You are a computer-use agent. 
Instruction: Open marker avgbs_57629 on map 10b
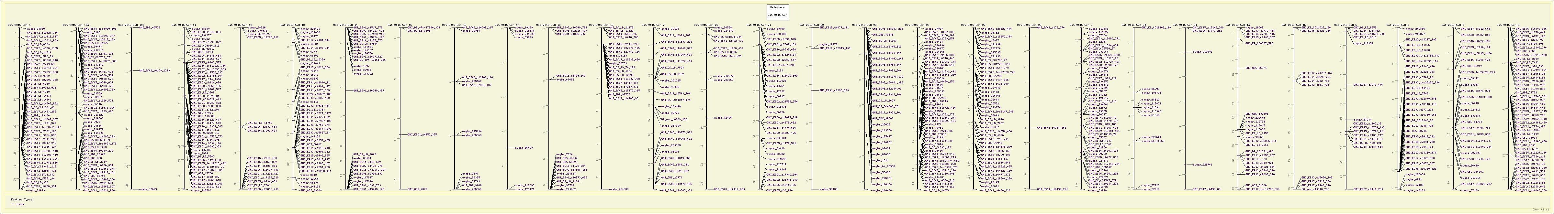(148, 189)
